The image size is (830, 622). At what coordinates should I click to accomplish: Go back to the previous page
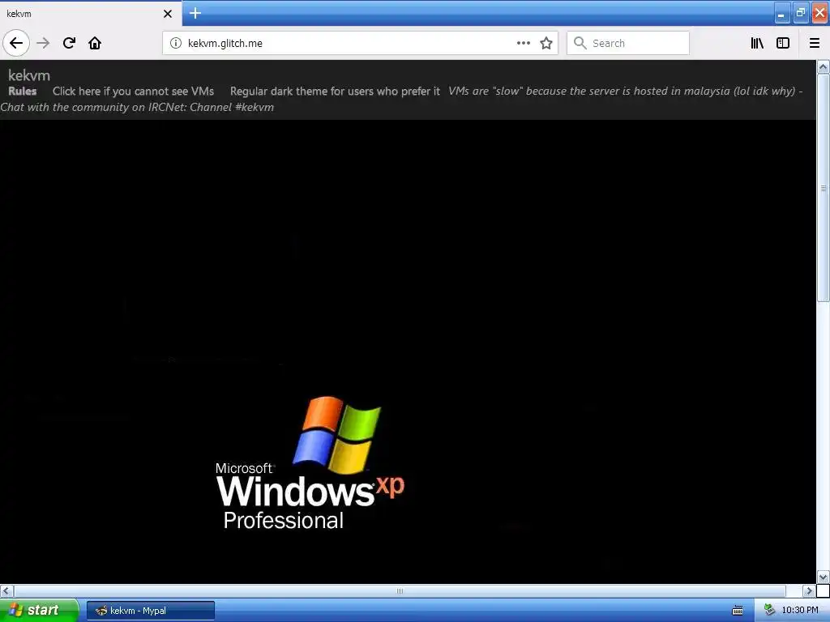tap(16, 43)
